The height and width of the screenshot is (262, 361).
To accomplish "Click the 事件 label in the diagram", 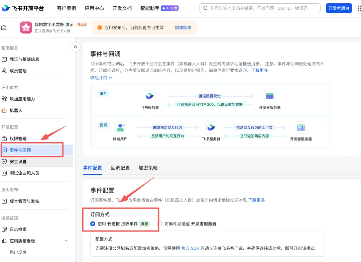I will 104,94.
